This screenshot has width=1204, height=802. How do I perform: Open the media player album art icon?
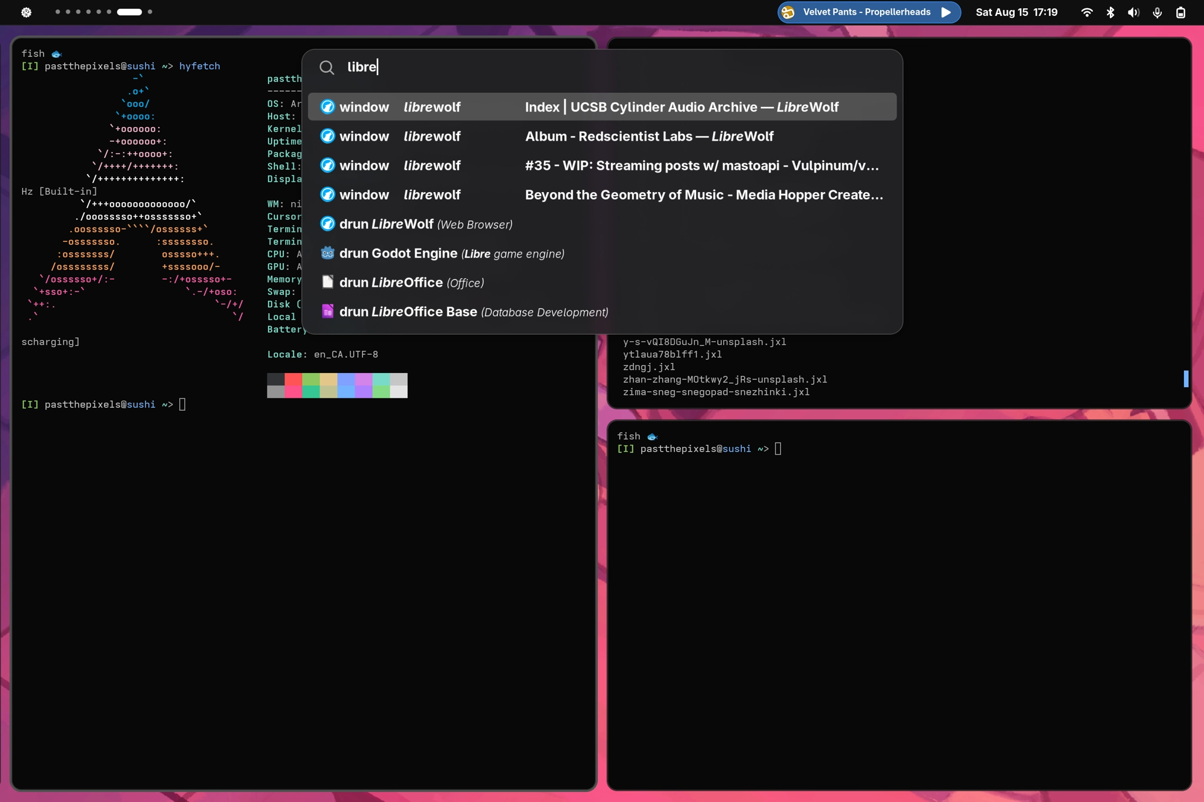click(x=788, y=12)
